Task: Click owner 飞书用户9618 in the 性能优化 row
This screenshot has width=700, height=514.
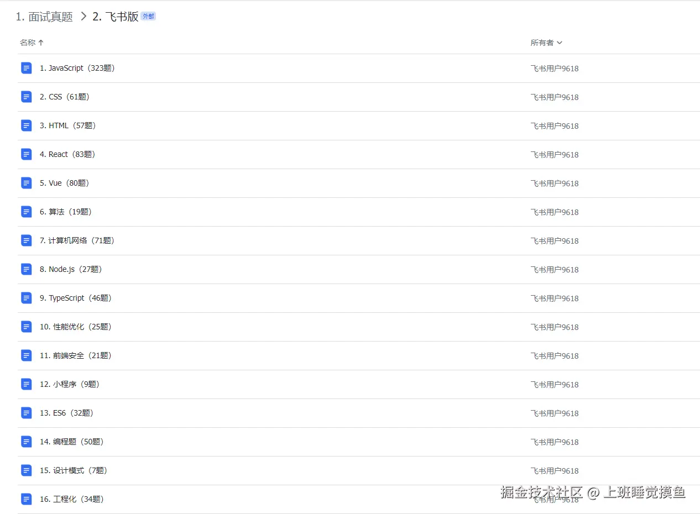Action: coord(555,327)
